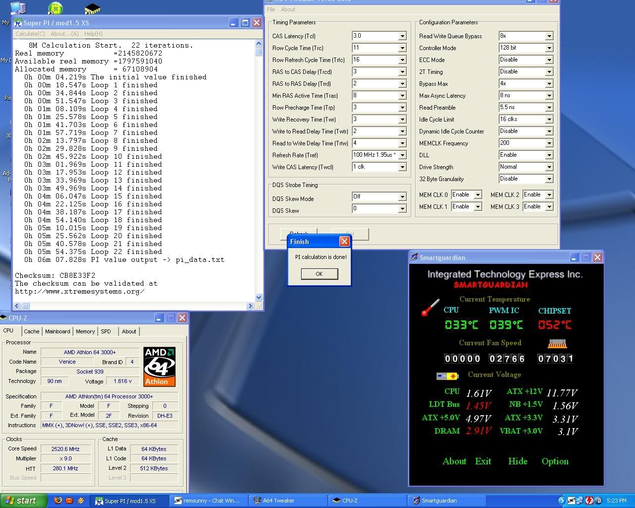Open the mail quick launch icon in taskbar

(69, 501)
